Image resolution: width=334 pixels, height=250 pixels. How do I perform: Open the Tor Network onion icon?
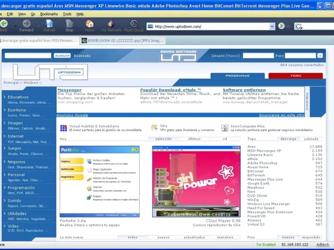[111, 24]
